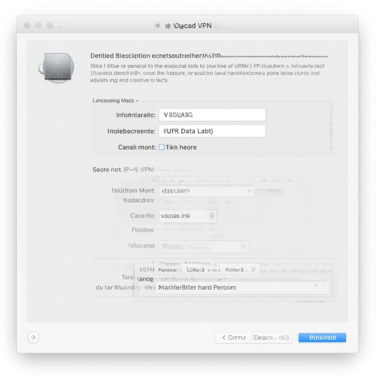Screen dimensions: 376x376
Task: Click the 'Ogcad VPN' window title
Action: (x=192, y=25)
